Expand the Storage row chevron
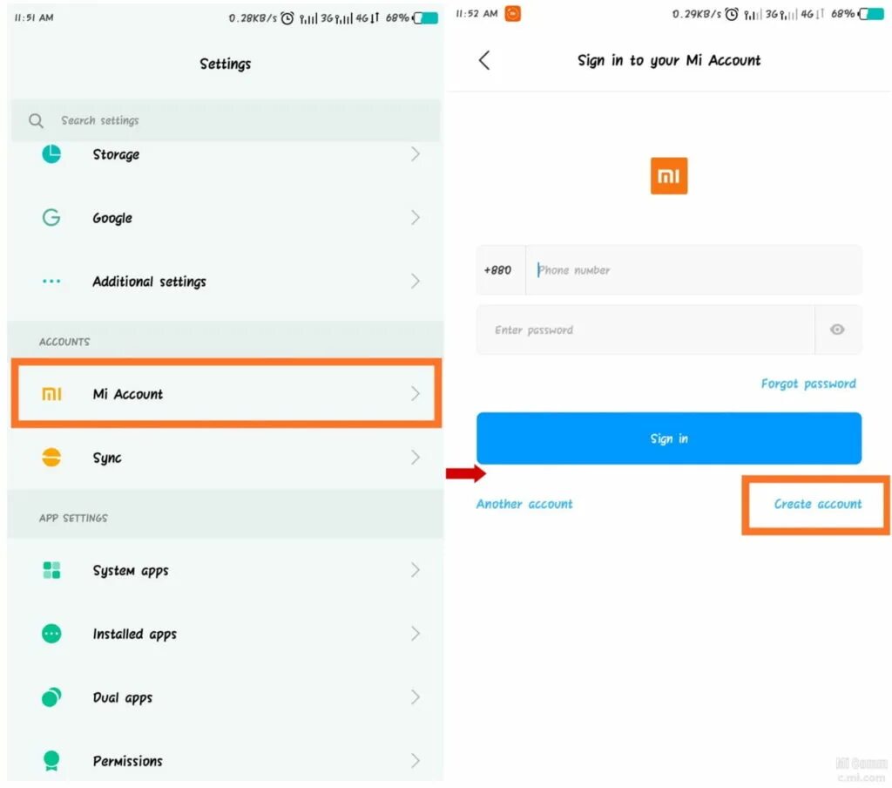892x788 pixels. tap(416, 153)
